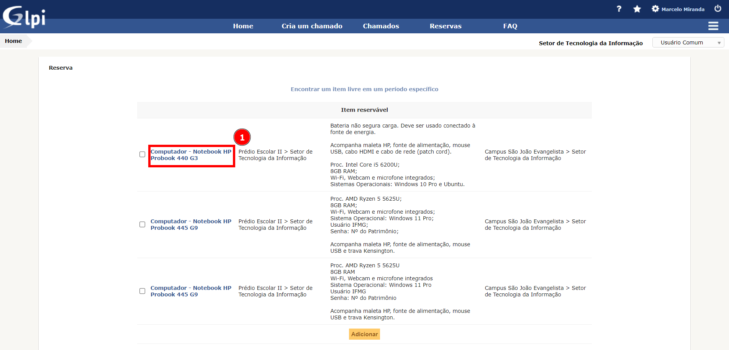Open saved searches star icon
Image resolution: width=729 pixels, height=350 pixels.
coord(637,9)
